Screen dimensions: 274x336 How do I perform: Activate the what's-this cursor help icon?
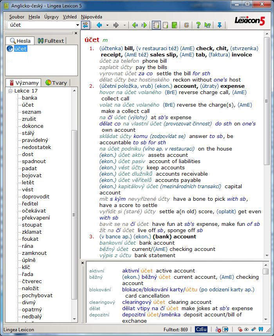coord(207,25)
